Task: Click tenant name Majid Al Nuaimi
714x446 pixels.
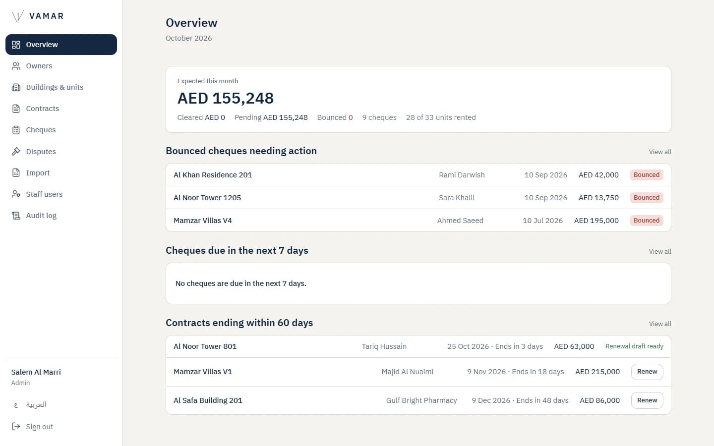Action: 408,372
